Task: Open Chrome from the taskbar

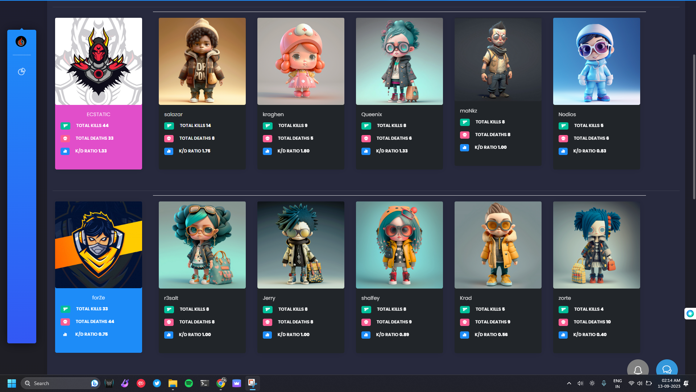Action: point(221,383)
